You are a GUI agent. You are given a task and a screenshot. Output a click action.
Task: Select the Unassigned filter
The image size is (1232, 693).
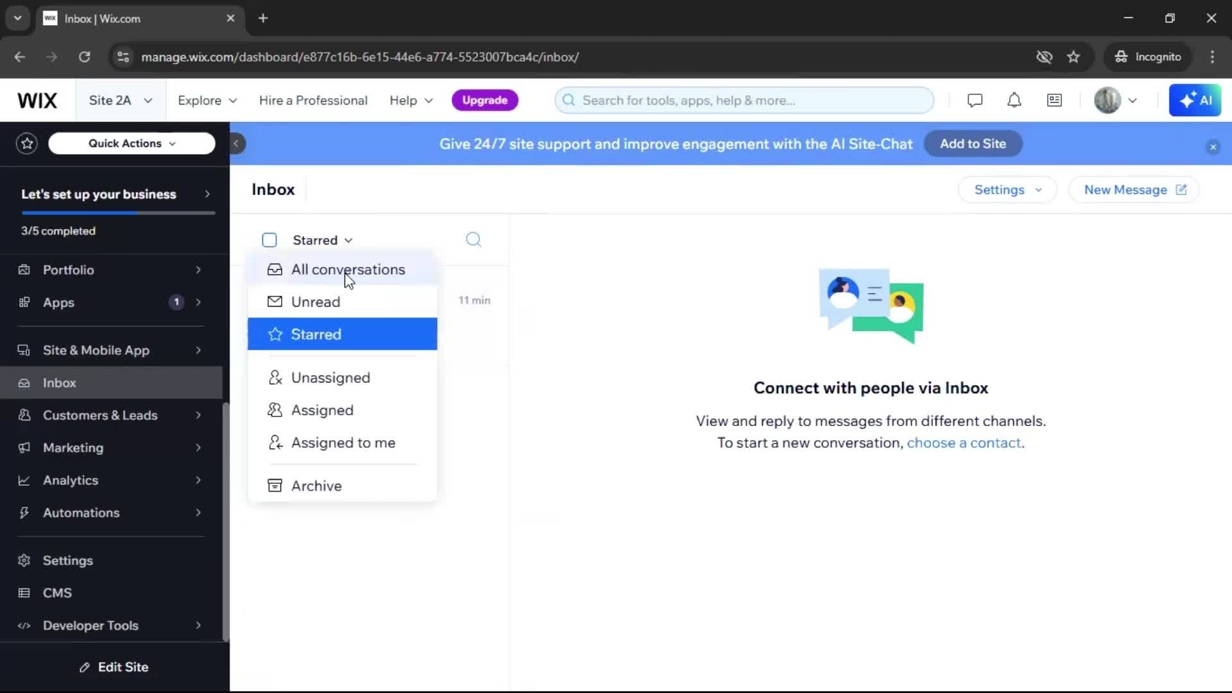click(x=343, y=378)
